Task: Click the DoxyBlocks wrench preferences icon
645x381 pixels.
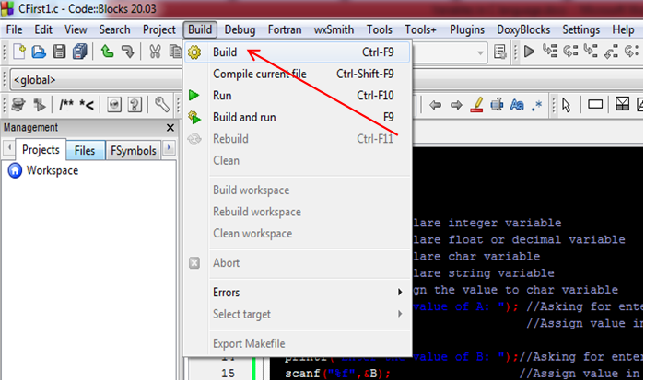Action: [x=162, y=105]
